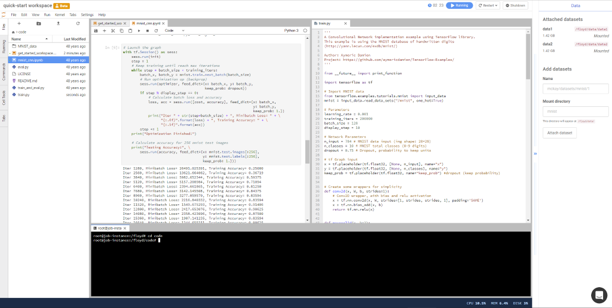Open the Files sidebar tab
This screenshot has width=612, height=308.
[4, 26]
